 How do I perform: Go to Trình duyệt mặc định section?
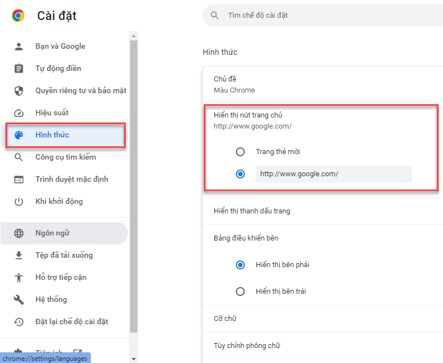click(71, 180)
